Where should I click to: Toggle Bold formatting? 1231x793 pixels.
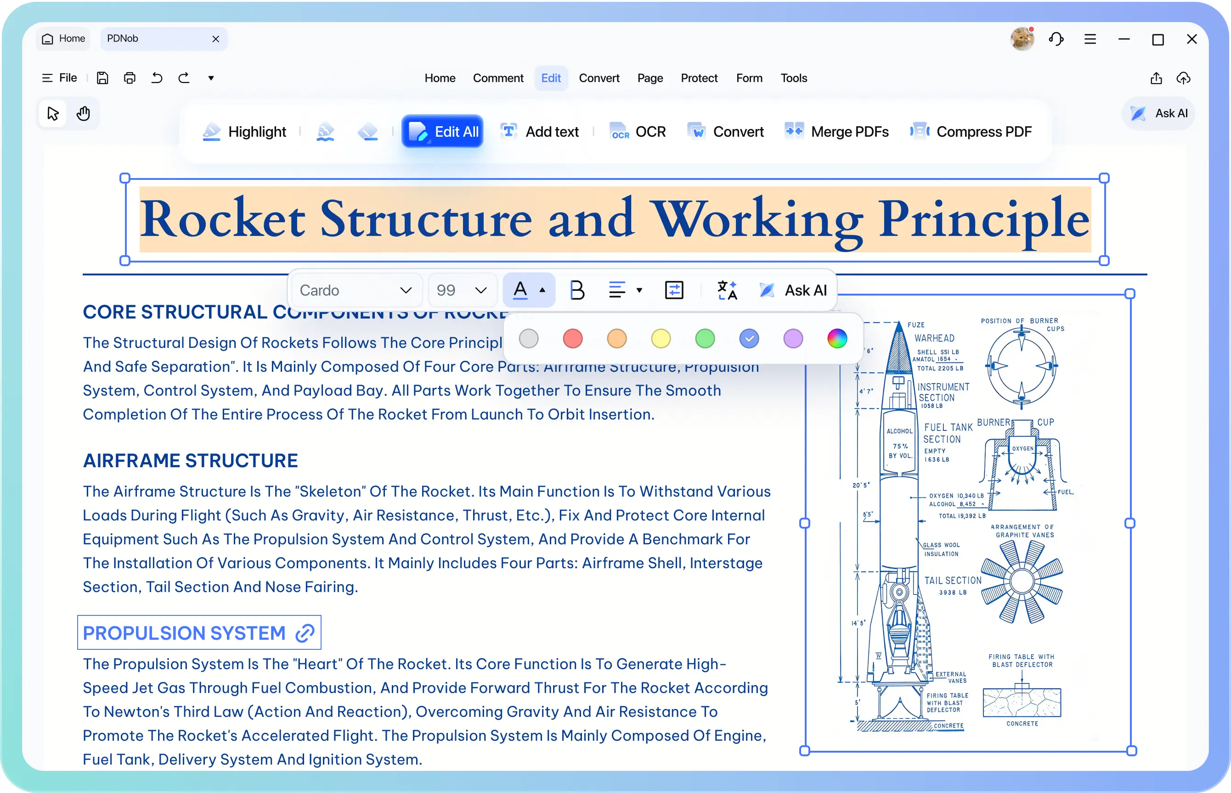(x=577, y=290)
